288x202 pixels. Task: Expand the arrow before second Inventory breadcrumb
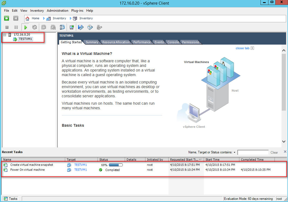71,18
